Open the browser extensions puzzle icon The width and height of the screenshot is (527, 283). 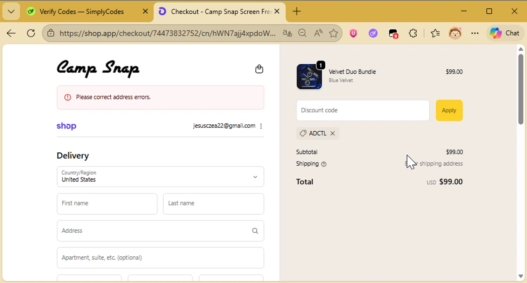point(413,33)
